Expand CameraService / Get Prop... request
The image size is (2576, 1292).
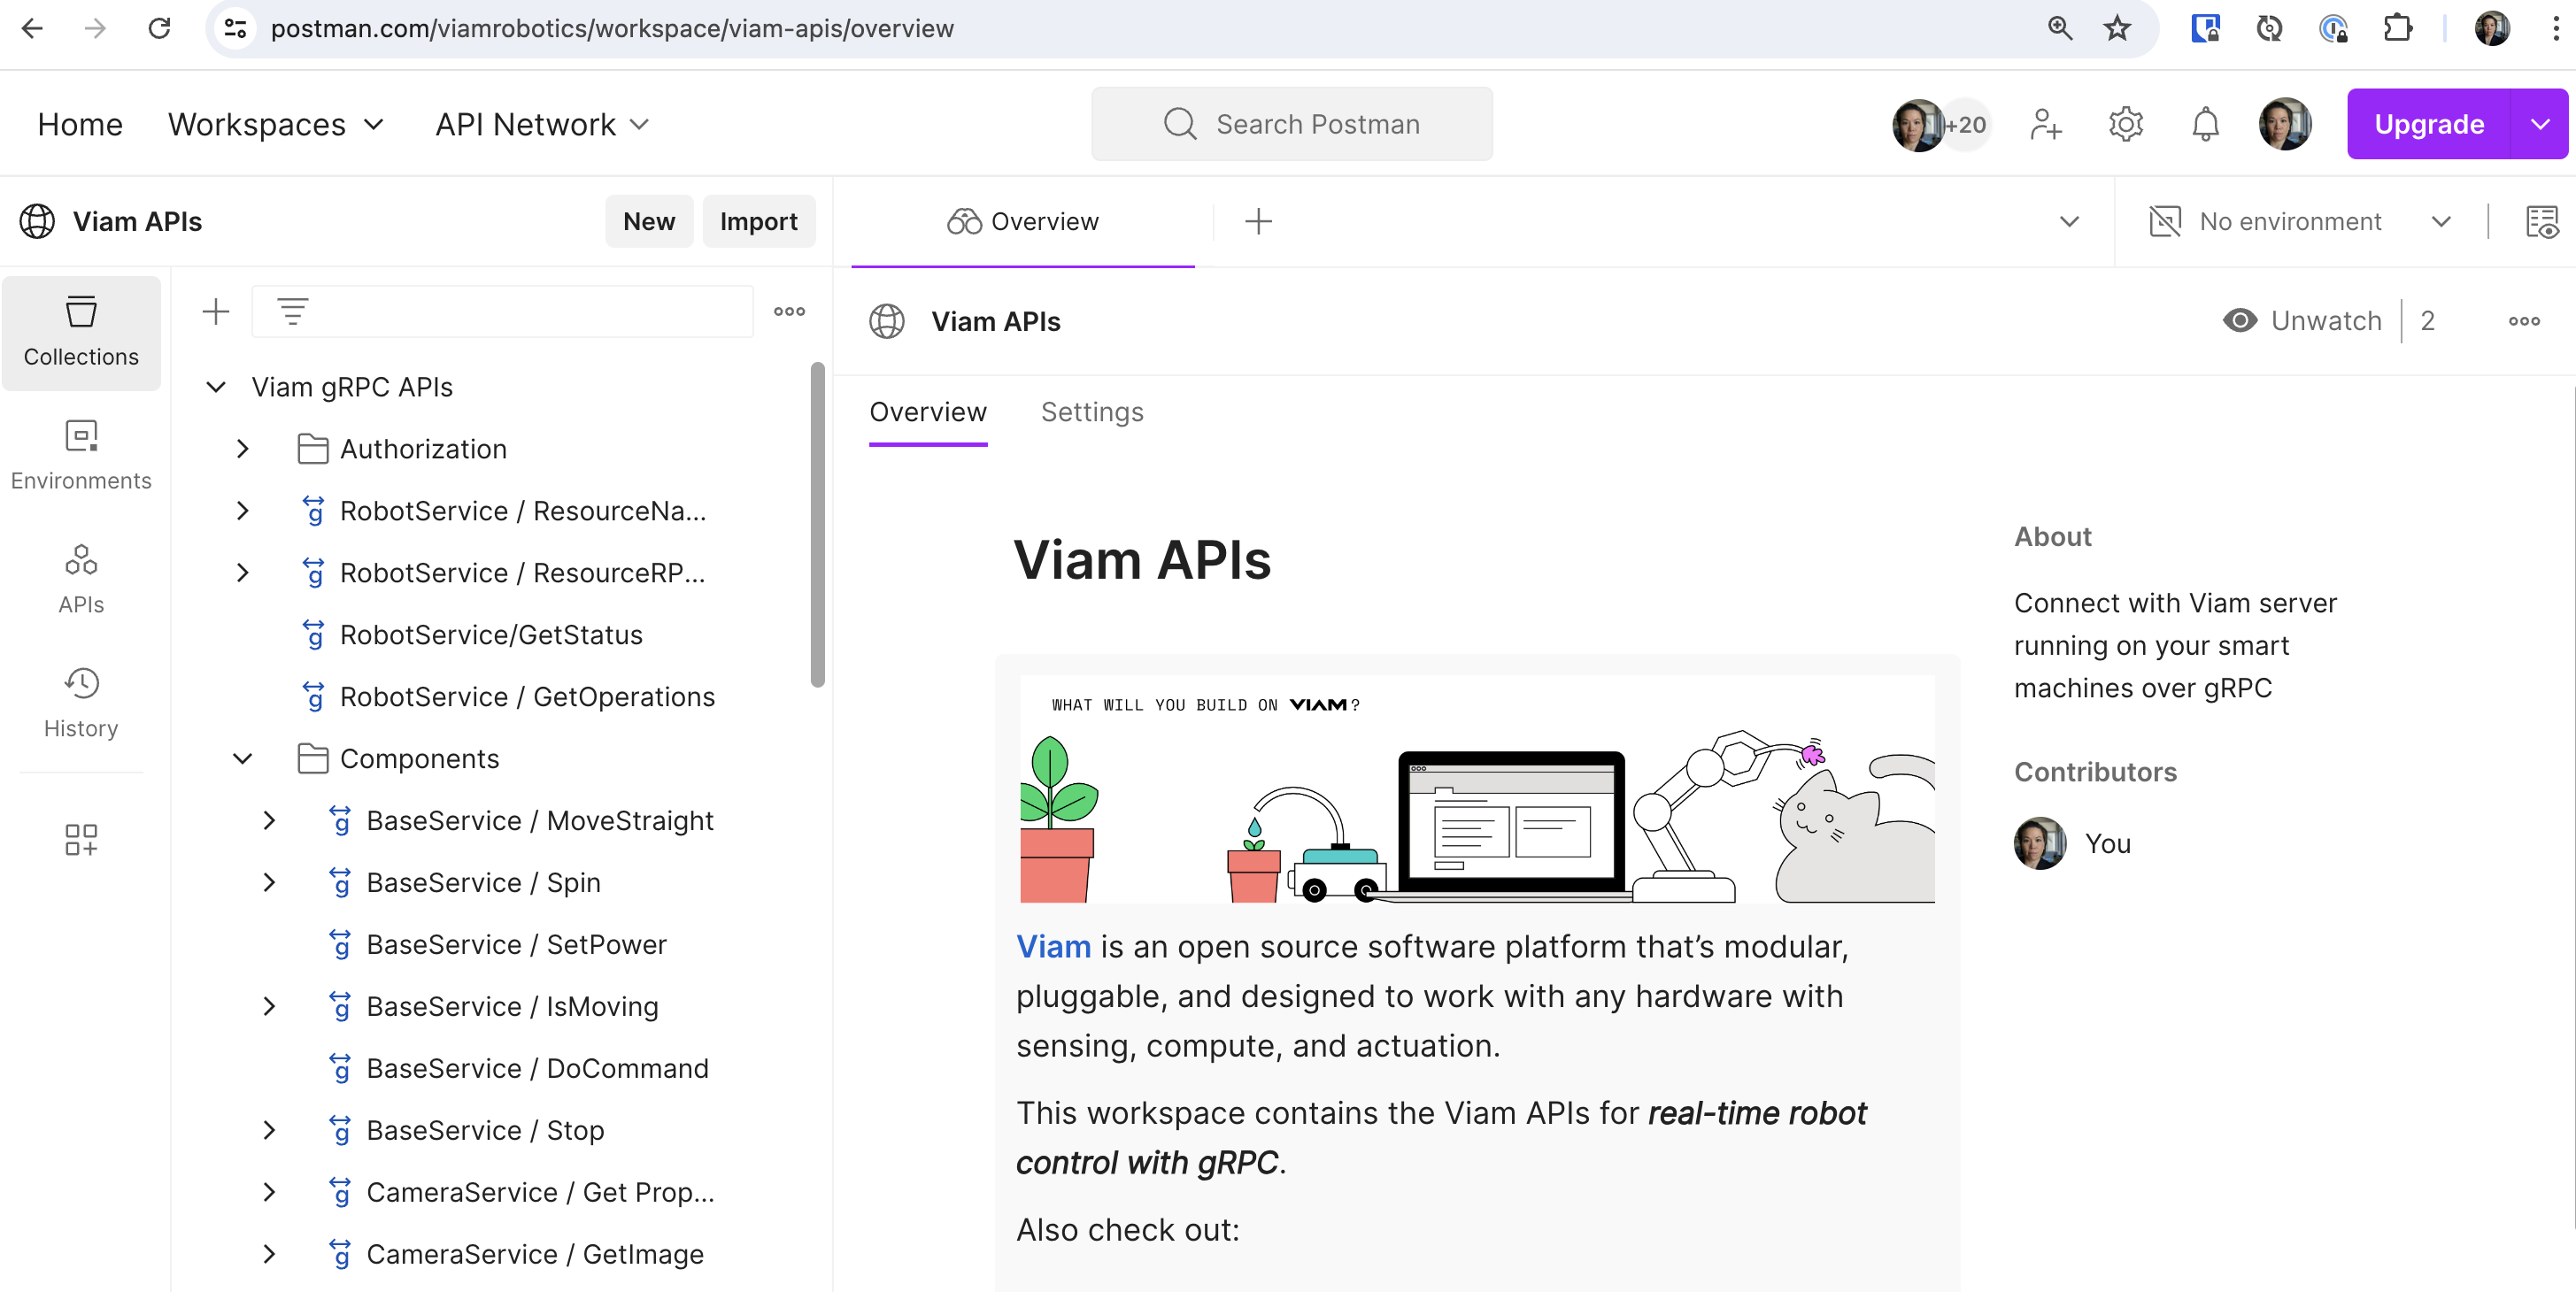pos(269,1193)
